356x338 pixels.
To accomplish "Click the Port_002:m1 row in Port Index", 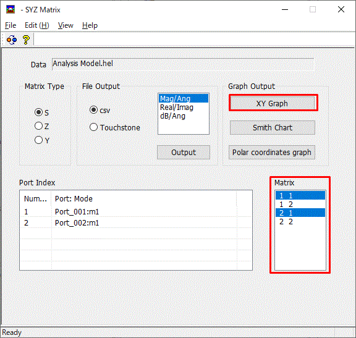I will coord(136,223).
